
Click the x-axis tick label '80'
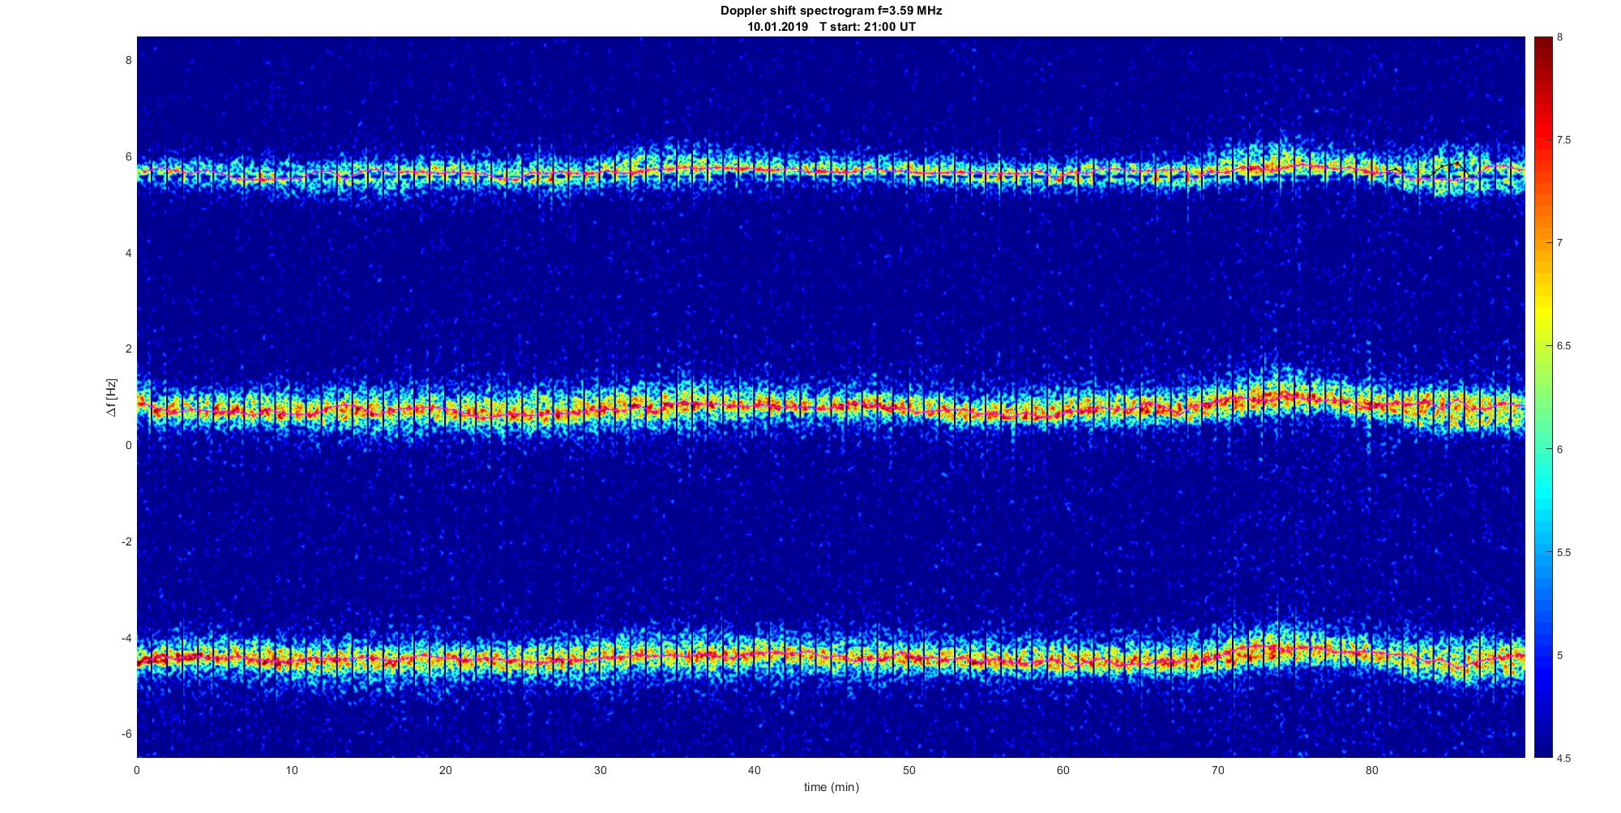[x=1372, y=771]
